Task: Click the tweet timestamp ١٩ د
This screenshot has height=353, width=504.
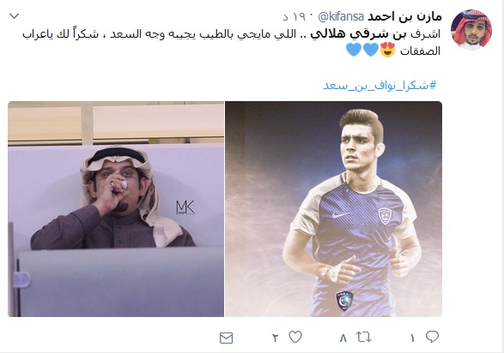Action: coord(295,16)
